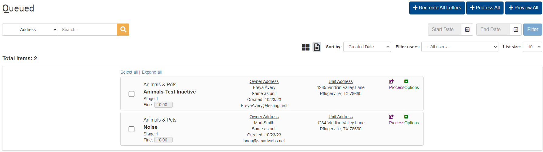Open the Filter users dropdown
Screen dimensions: 543x152
pos(460,47)
